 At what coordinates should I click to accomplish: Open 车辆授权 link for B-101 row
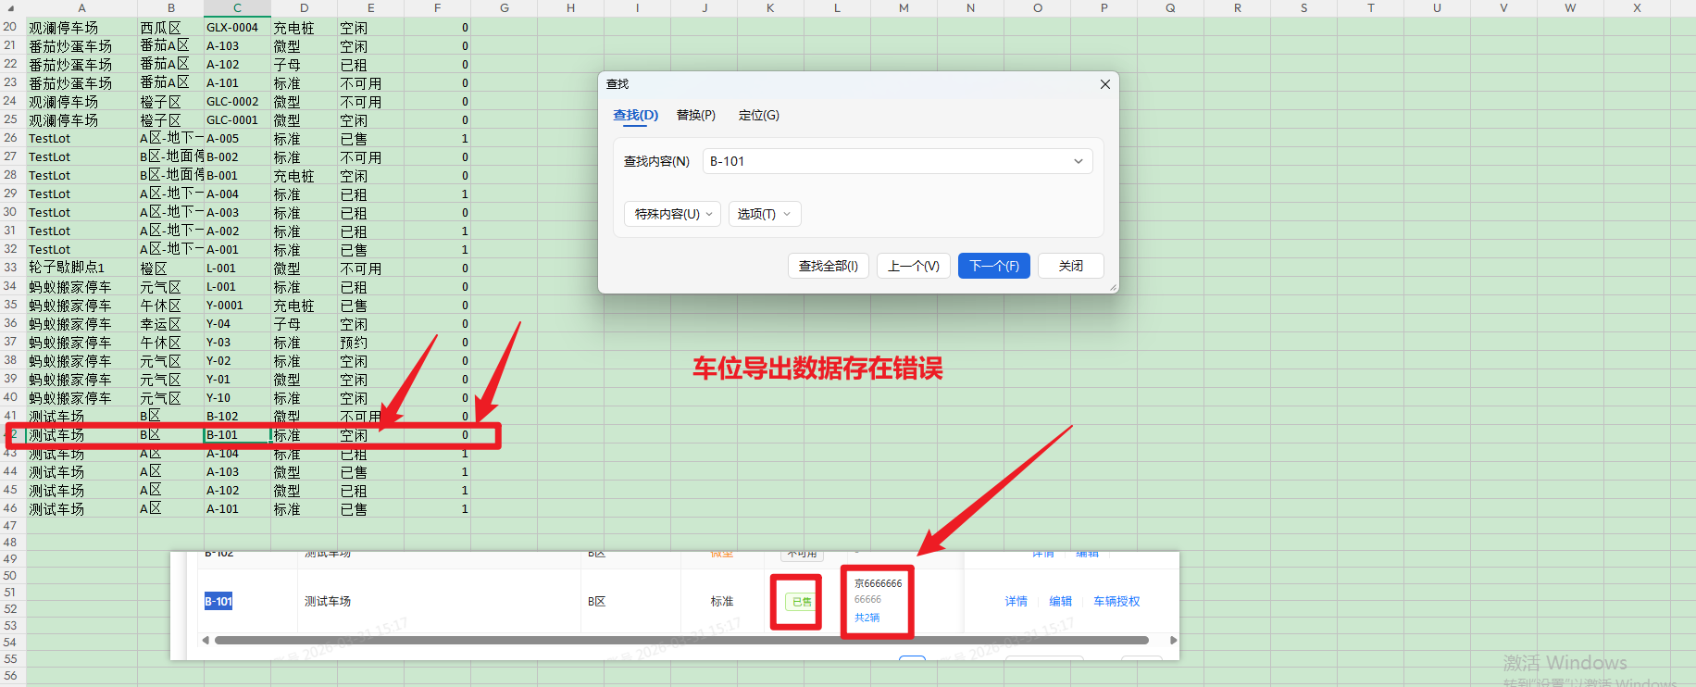click(1117, 602)
